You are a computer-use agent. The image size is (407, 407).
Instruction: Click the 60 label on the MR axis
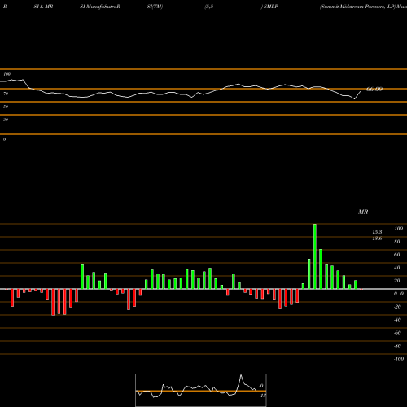397,255
